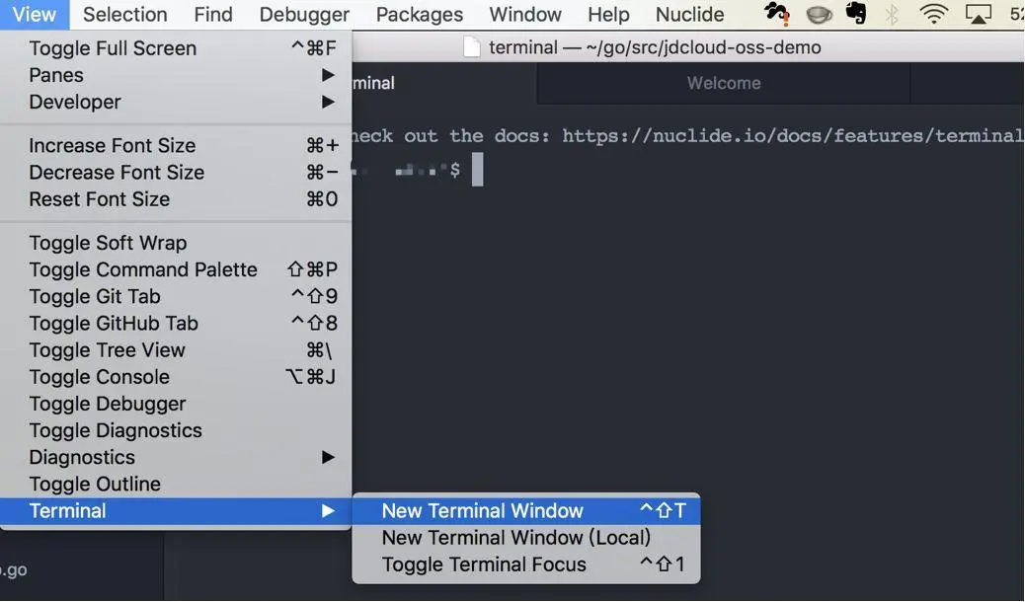This screenshot has width=1025, height=602.
Task: Open the Packages menu
Action: (x=419, y=15)
